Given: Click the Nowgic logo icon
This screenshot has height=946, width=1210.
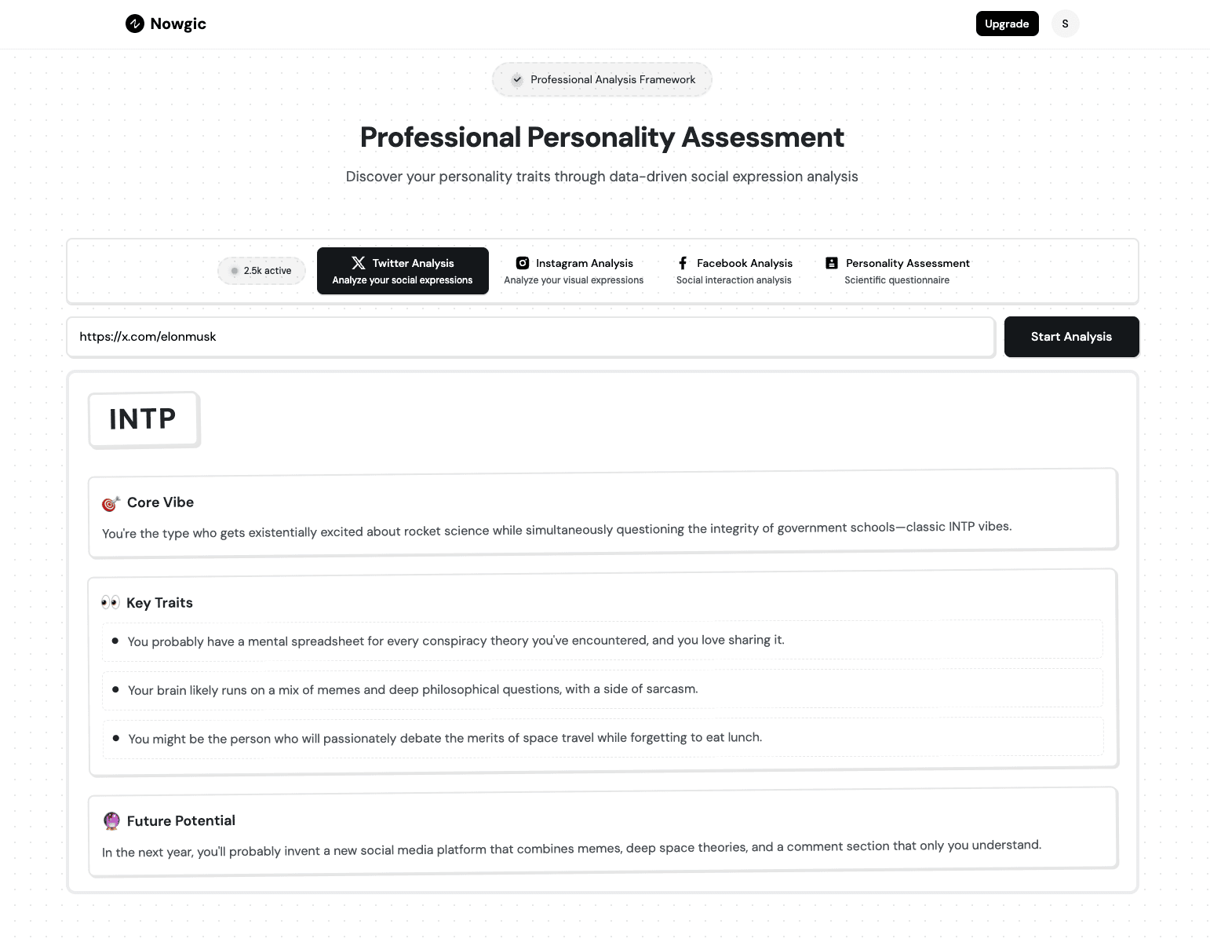Looking at the screenshot, I should pyautogui.click(x=135, y=24).
